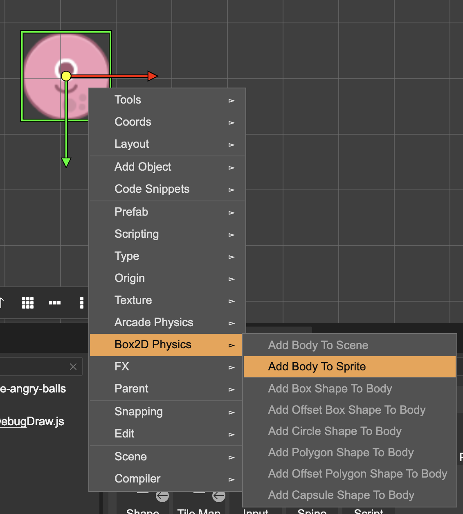Clear the search field with the X
The width and height of the screenshot is (463, 514).
pos(73,367)
